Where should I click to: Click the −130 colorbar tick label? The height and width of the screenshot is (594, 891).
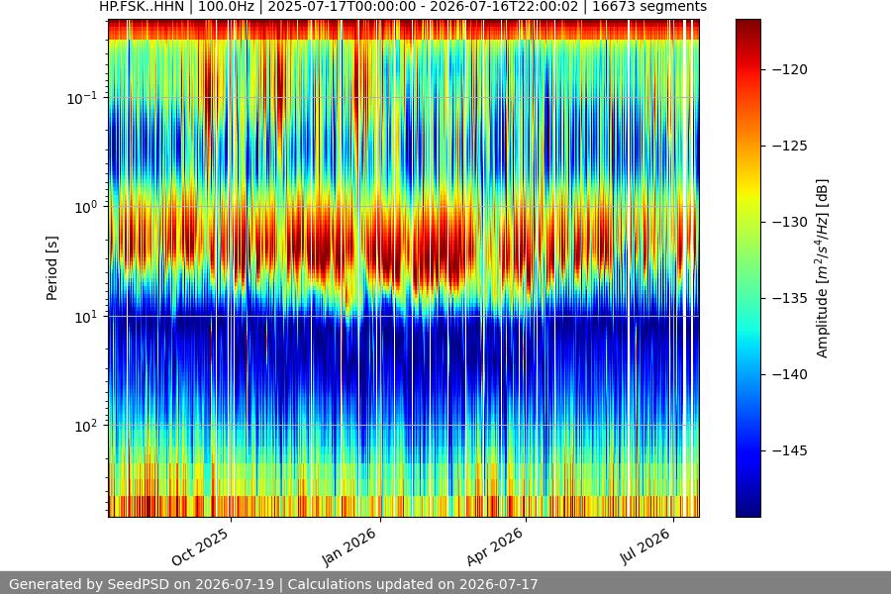pyautogui.click(x=790, y=222)
